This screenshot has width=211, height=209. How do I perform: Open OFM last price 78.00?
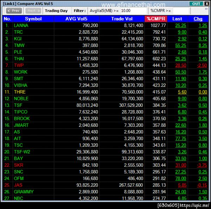point(181,179)
